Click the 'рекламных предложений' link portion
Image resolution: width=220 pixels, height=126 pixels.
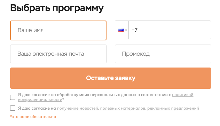173,108
